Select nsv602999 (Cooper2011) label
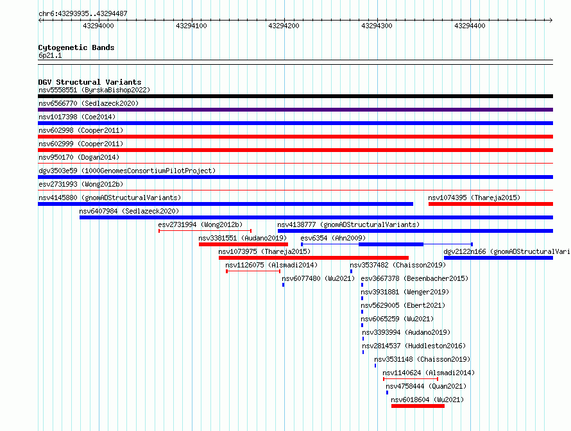The height and width of the screenshot is (431, 571). 81,144
